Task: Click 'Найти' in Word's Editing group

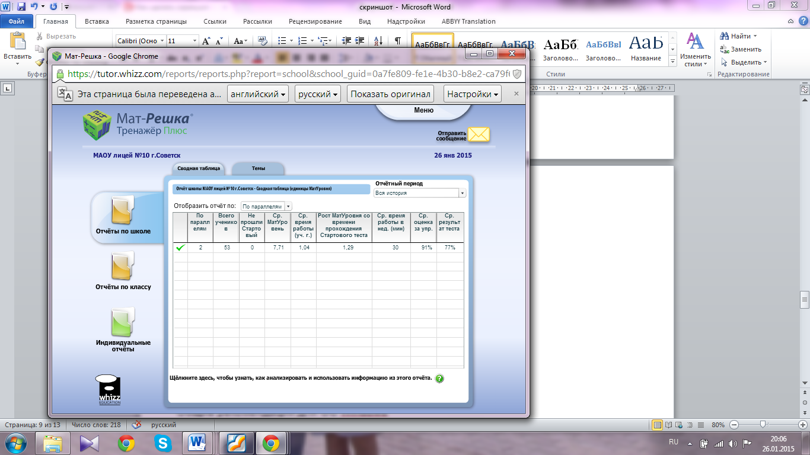Action: pos(739,36)
